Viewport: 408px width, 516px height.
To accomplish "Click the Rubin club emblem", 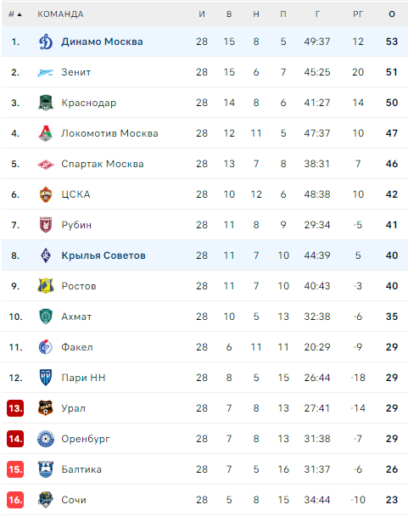I will click(46, 225).
